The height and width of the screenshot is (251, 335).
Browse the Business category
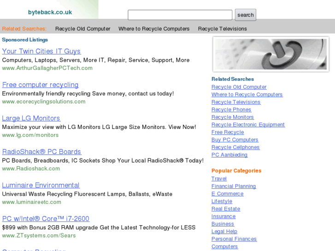[223, 224]
